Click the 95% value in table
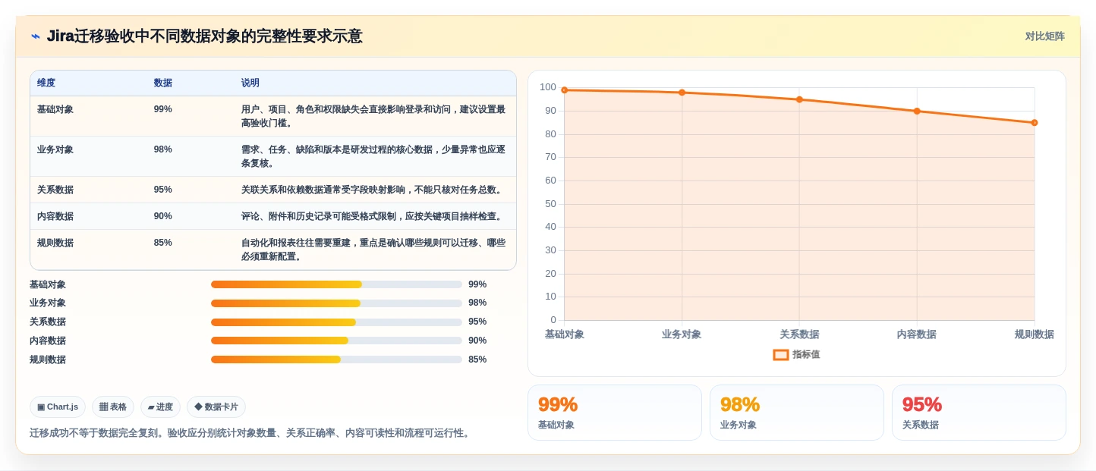 pyautogui.click(x=163, y=190)
